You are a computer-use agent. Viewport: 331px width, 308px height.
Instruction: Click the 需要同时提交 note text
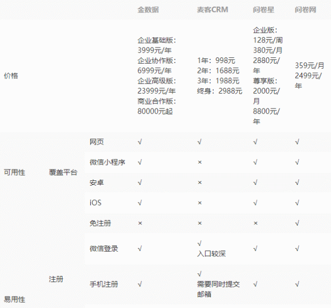pos(218,284)
